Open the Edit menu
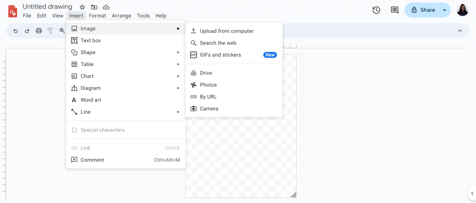Screen dimensions: 476x203 point(41,16)
